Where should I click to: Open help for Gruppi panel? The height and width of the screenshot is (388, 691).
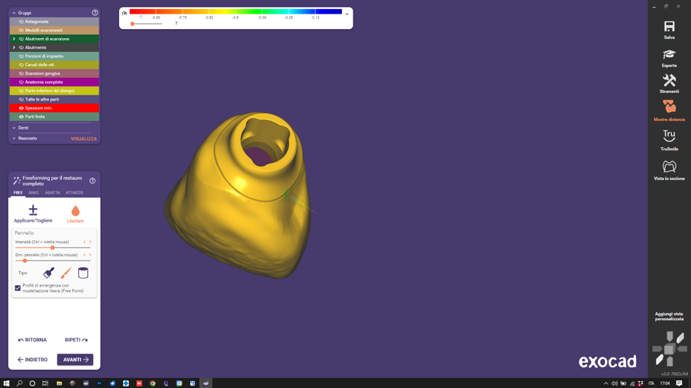coord(95,13)
